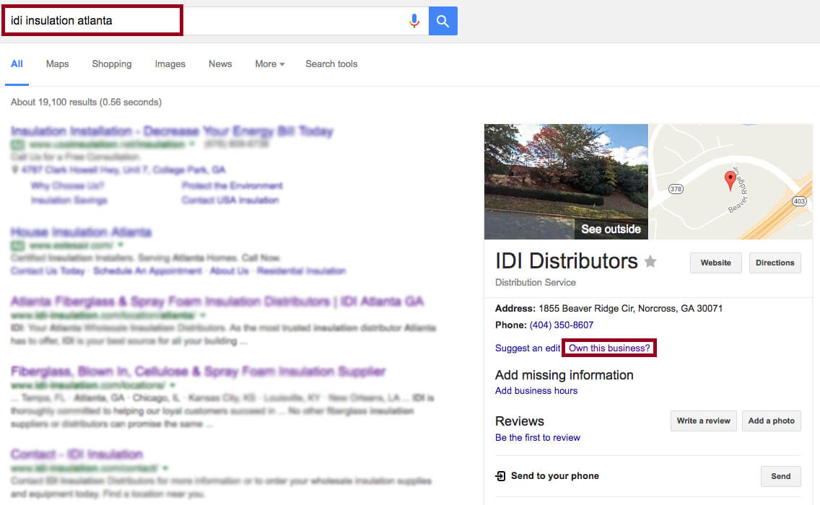Screen dimensions: 820x505
Task: Open the News tab
Action: (220, 63)
